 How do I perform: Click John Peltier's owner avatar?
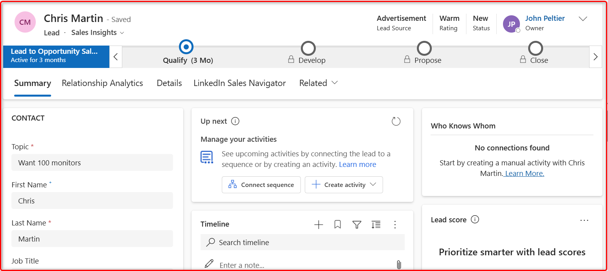click(x=511, y=24)
